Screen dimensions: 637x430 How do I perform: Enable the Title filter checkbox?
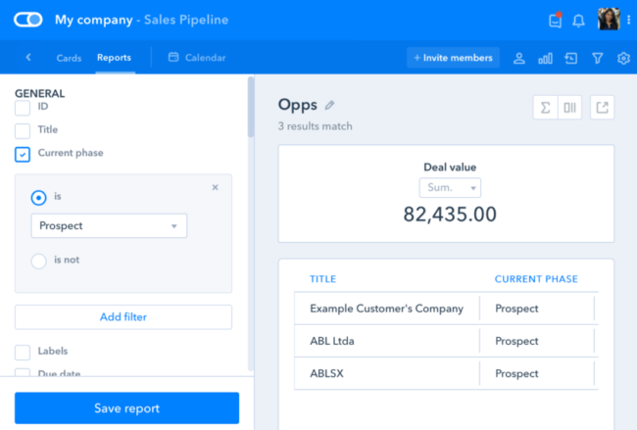point(23,130)
